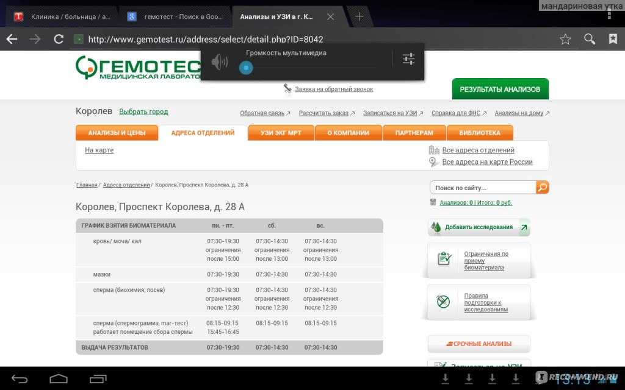Open Ограничения по приему биоматериала link
The width and height of the screenshot is (625, 390).
pos(486,261)
